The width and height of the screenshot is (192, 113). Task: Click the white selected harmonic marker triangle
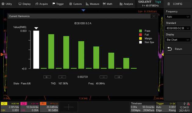[x=36, y=28]
